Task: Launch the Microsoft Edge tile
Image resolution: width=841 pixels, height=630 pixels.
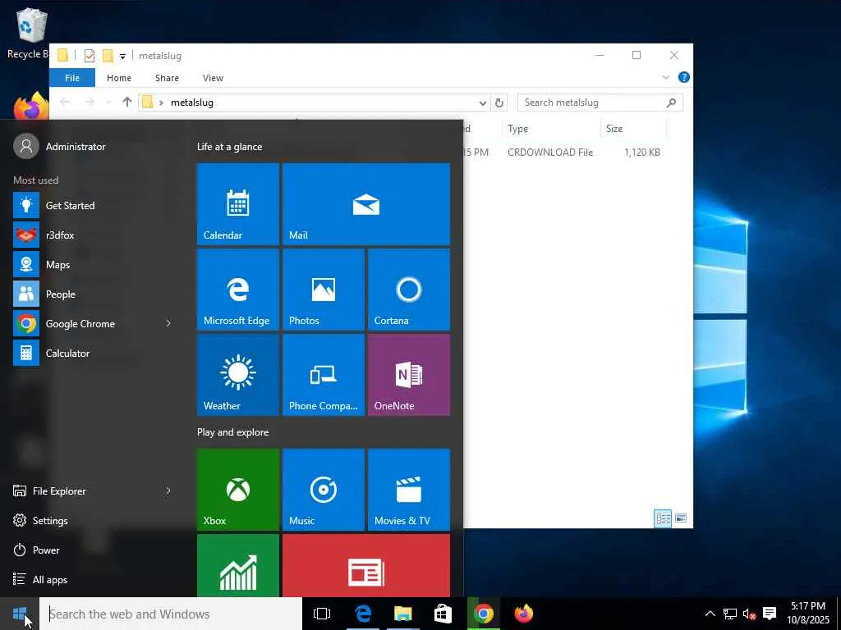Action: [238, 290]
